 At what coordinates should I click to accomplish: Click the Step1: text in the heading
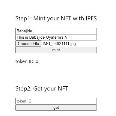24,19
